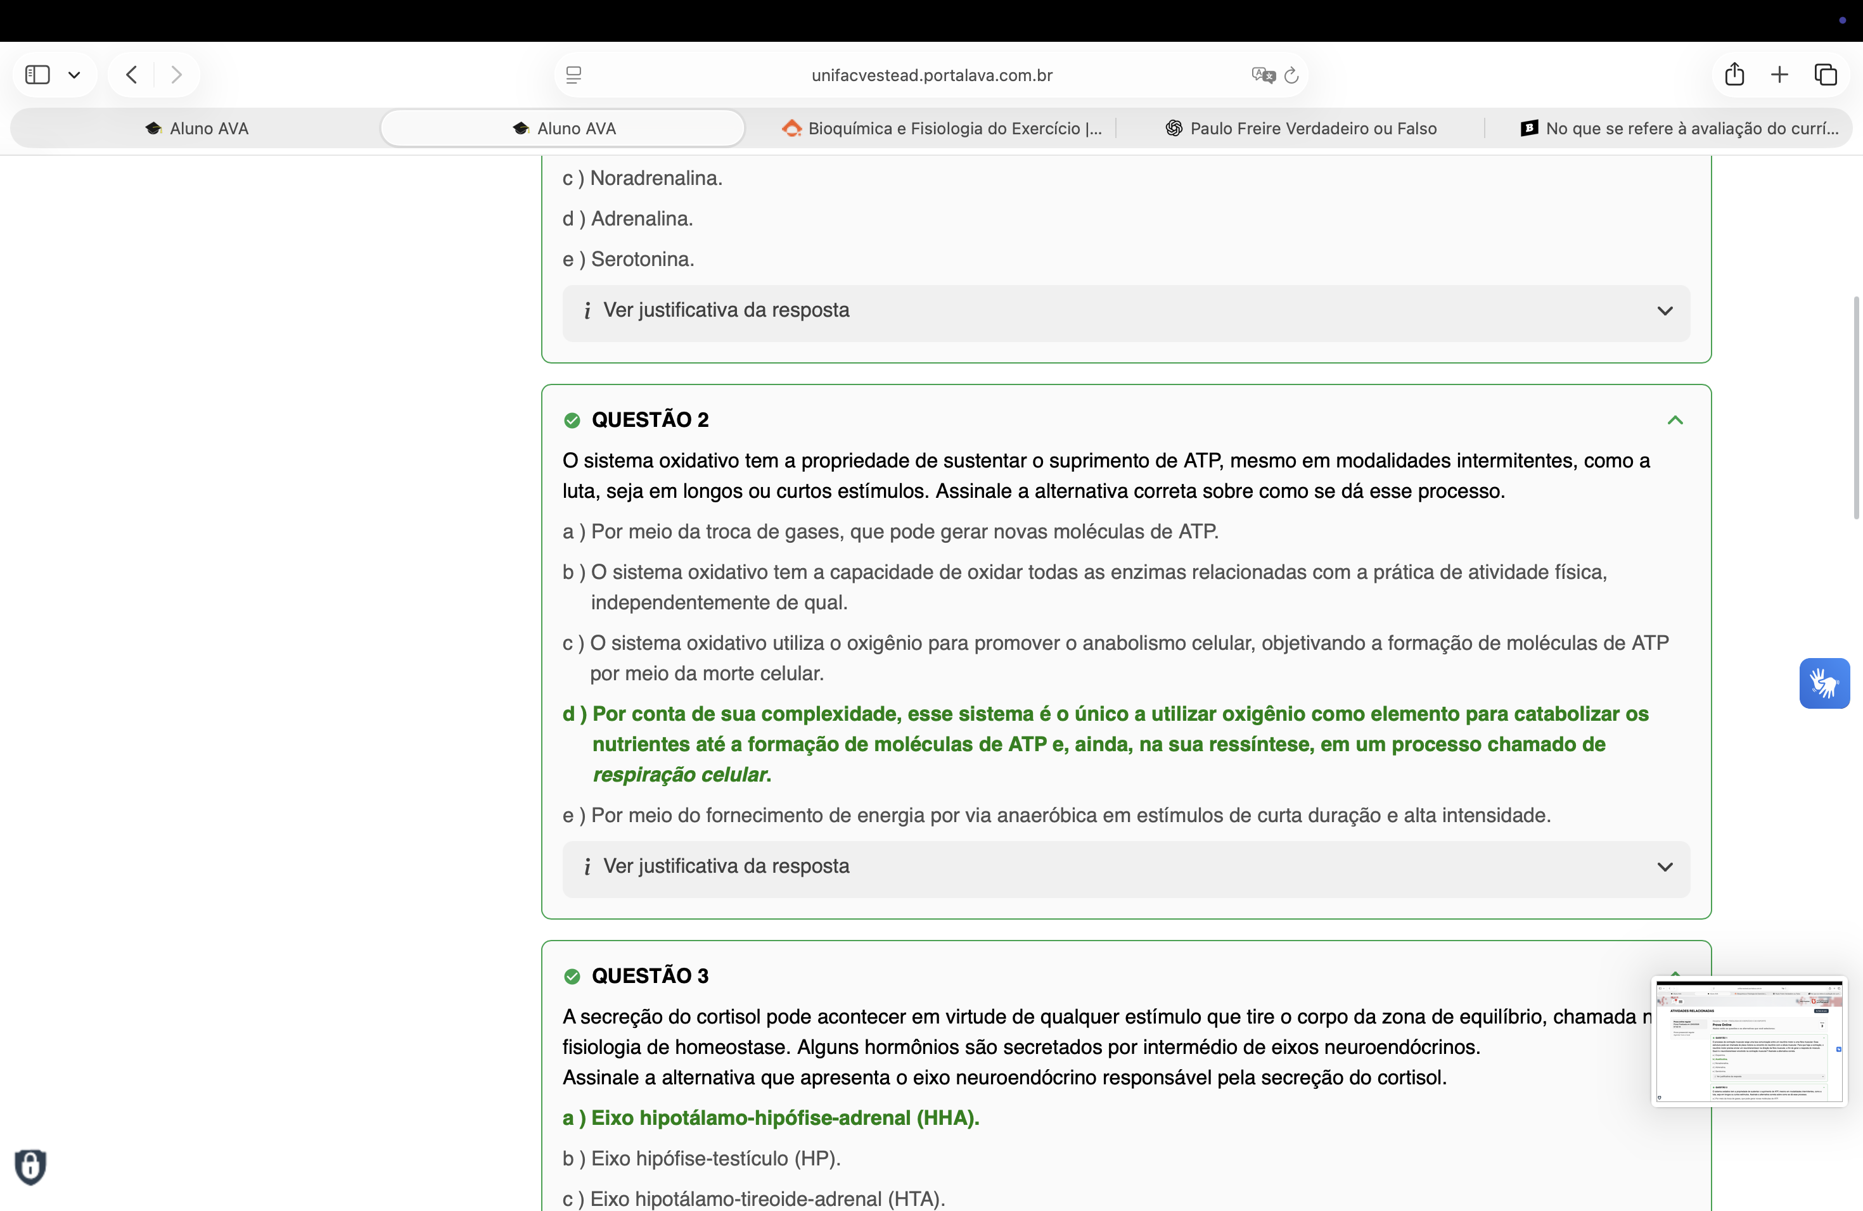Open a new tab with the plus icon

[x=1779, y=75]
